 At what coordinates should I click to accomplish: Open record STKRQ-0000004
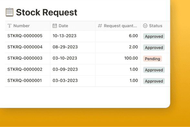pyautogui.click(x=25, y=47)
